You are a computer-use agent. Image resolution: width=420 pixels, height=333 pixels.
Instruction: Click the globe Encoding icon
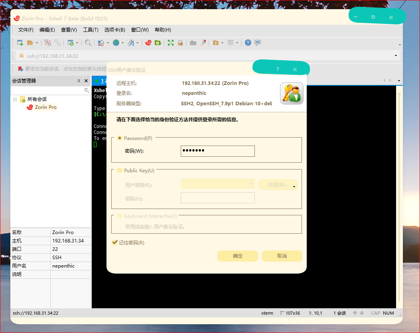(x=116, y=43)
